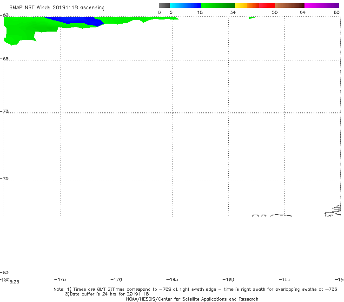Image resolution: width=344 pixels, height=302 pixels.
Task: Click the note 'Times are GMT'
Action: (x=89, y=289)
